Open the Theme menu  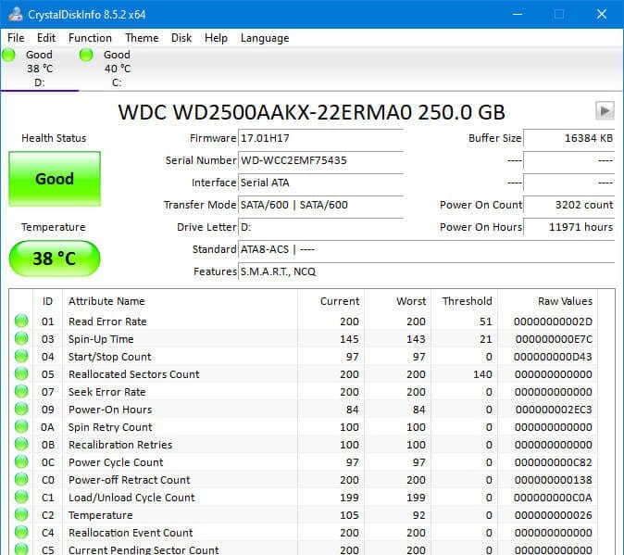[x=142, y=38]
